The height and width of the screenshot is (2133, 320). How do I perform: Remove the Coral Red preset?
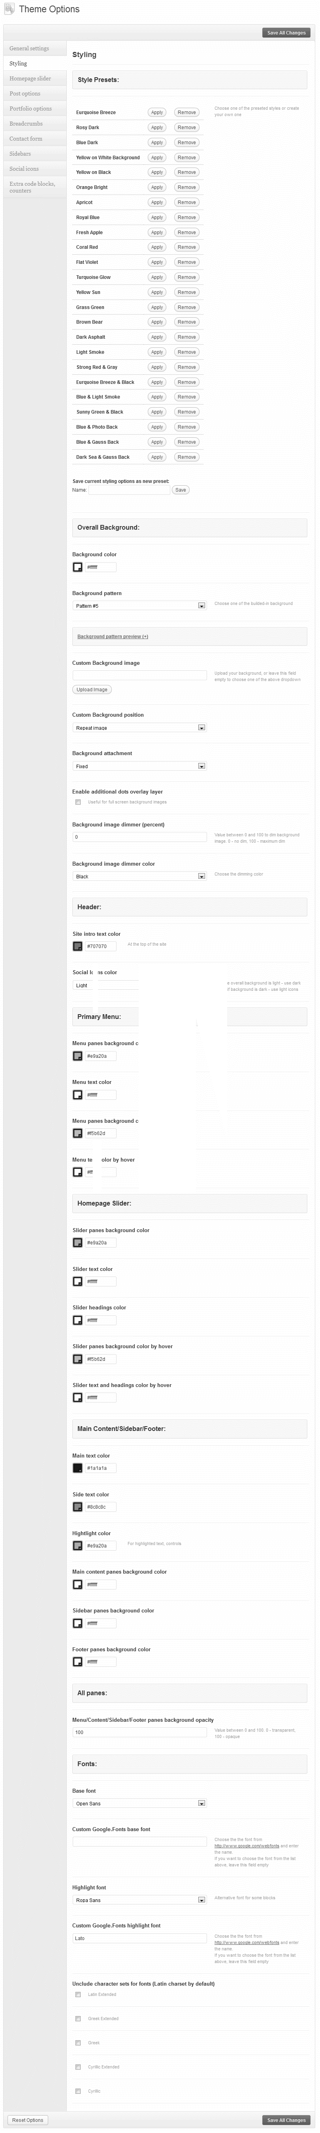tap(186, 248)
